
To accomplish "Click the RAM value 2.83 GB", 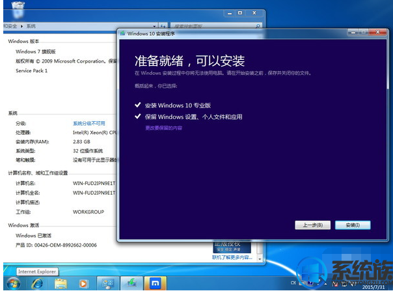I will [81, 142].
